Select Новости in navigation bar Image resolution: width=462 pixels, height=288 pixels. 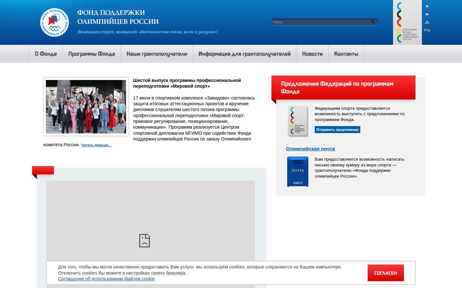312,54
